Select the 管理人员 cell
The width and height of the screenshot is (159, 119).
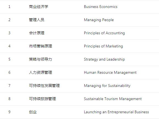point(37,20)
